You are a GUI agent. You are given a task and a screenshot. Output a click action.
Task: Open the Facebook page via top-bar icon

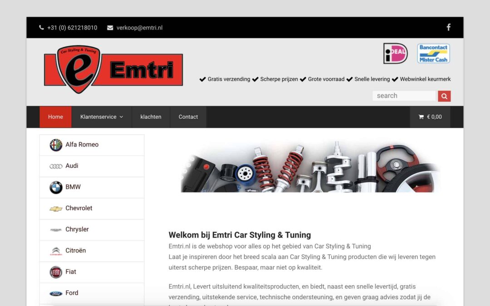click(448, 27)
